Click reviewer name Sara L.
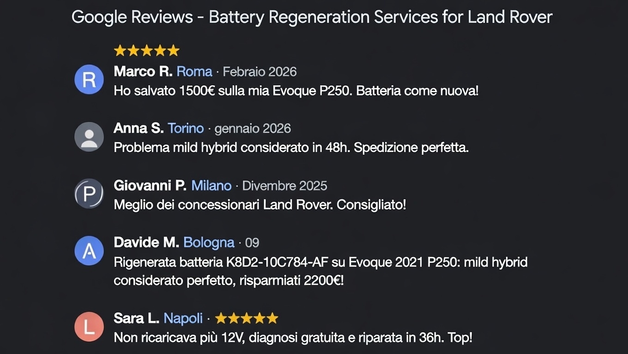Viewport: 628px width, 354px height. coord(137,318)
